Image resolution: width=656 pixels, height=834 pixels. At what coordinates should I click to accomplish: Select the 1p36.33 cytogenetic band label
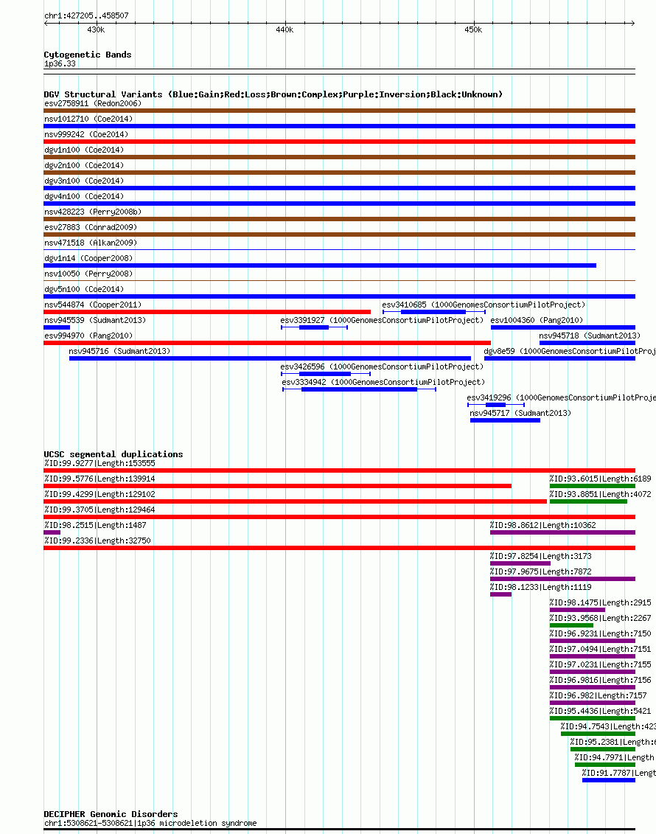[60, 63]
